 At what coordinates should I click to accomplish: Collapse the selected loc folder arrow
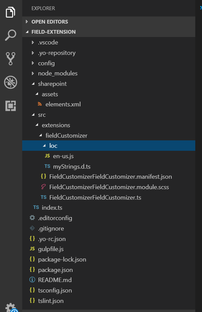click(44, 146)
